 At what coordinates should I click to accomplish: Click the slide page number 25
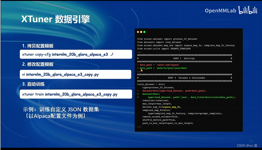tap(251, 141)
